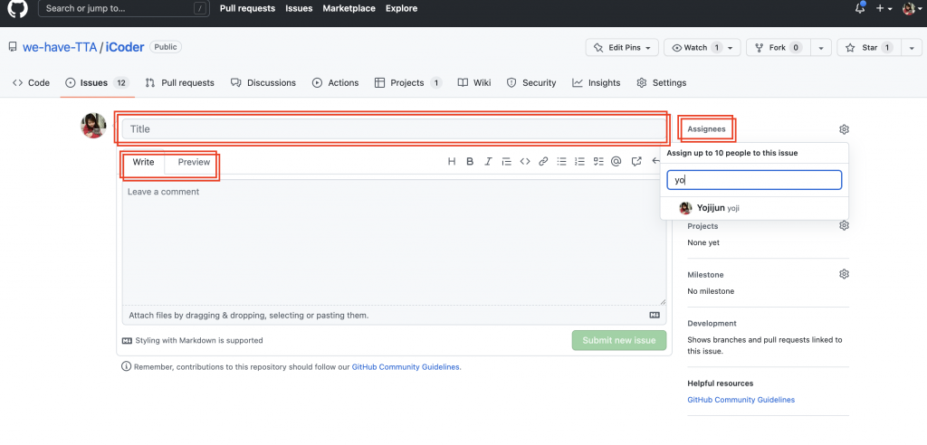Screen dimensions: 927x445
Task: Open Explore in the header
Action: (x=401, y=8)
